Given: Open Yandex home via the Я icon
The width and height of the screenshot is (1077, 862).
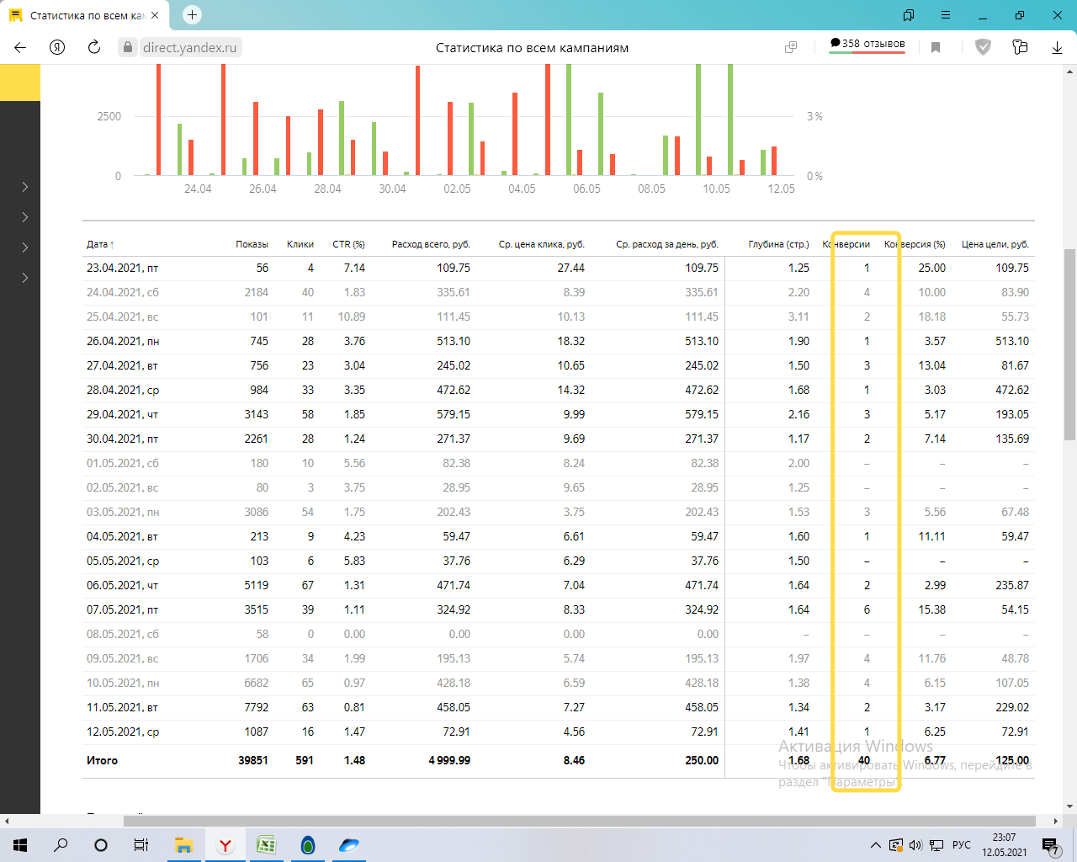Looking at the screenshot, I should pos(57,47).
